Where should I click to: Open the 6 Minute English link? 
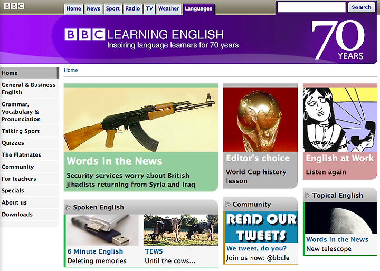coord(95,251)
